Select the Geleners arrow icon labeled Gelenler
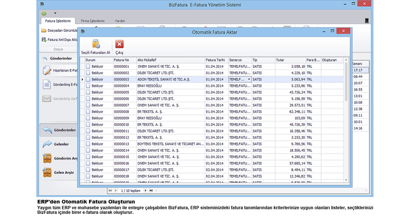This screenshot has height=221, width=408. [x=47, y=144]
